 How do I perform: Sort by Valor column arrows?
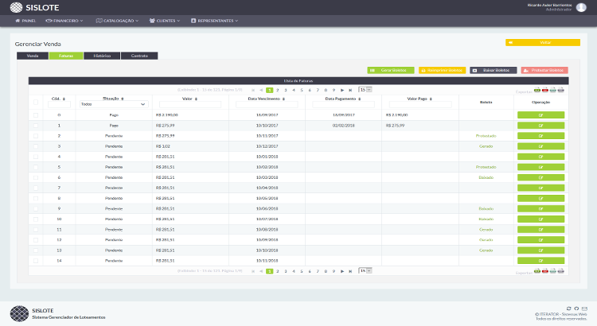click(196, 99)
